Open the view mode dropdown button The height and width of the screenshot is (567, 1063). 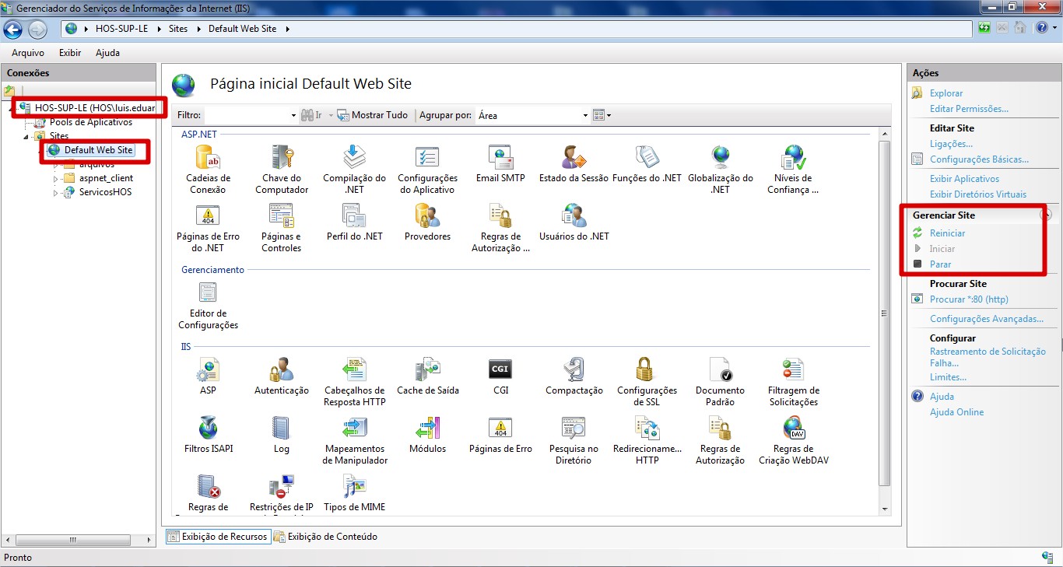pyautogui.click(x=602, y=115)
